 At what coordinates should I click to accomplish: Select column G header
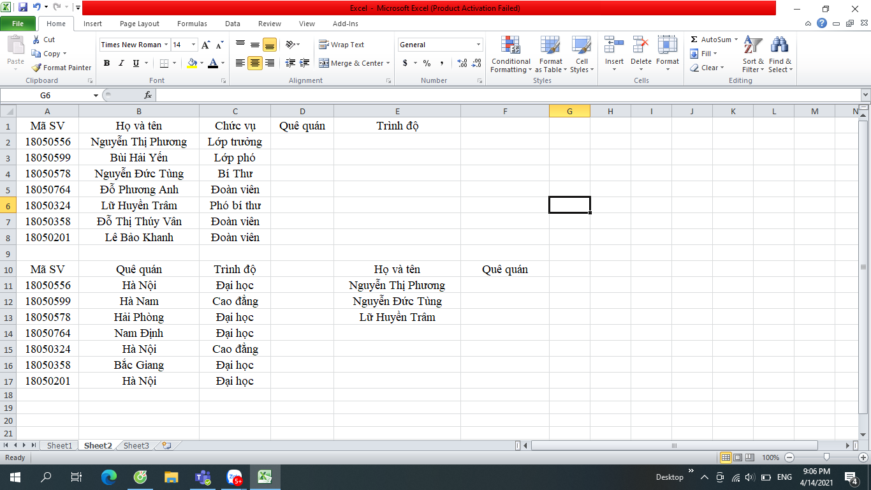point(569,111)
